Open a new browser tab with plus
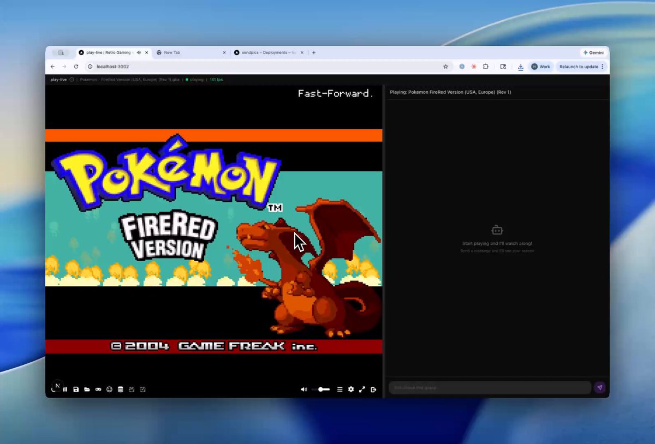 coord(314,52)
